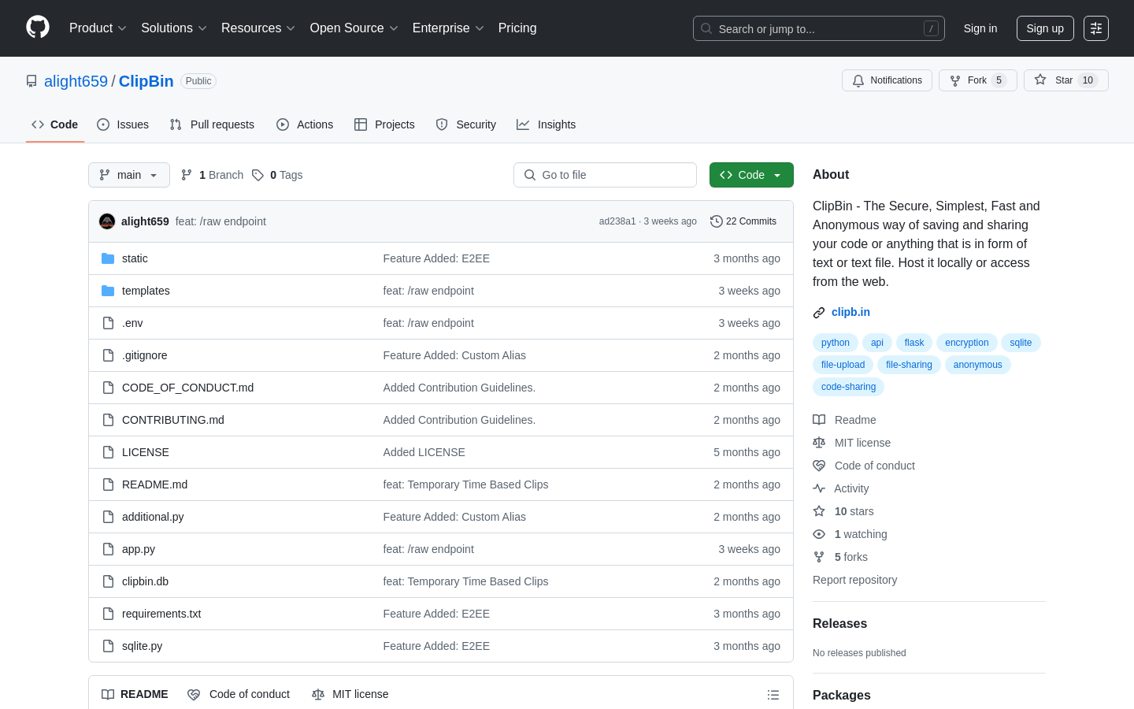This screenshot has width=1134, height=709.
Task: Open the requirements.txt file
Action: 161,614
